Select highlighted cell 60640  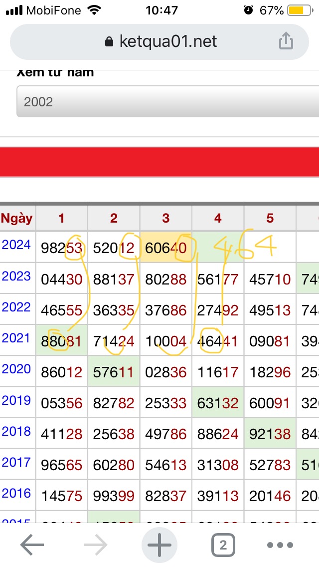(166, 248)
